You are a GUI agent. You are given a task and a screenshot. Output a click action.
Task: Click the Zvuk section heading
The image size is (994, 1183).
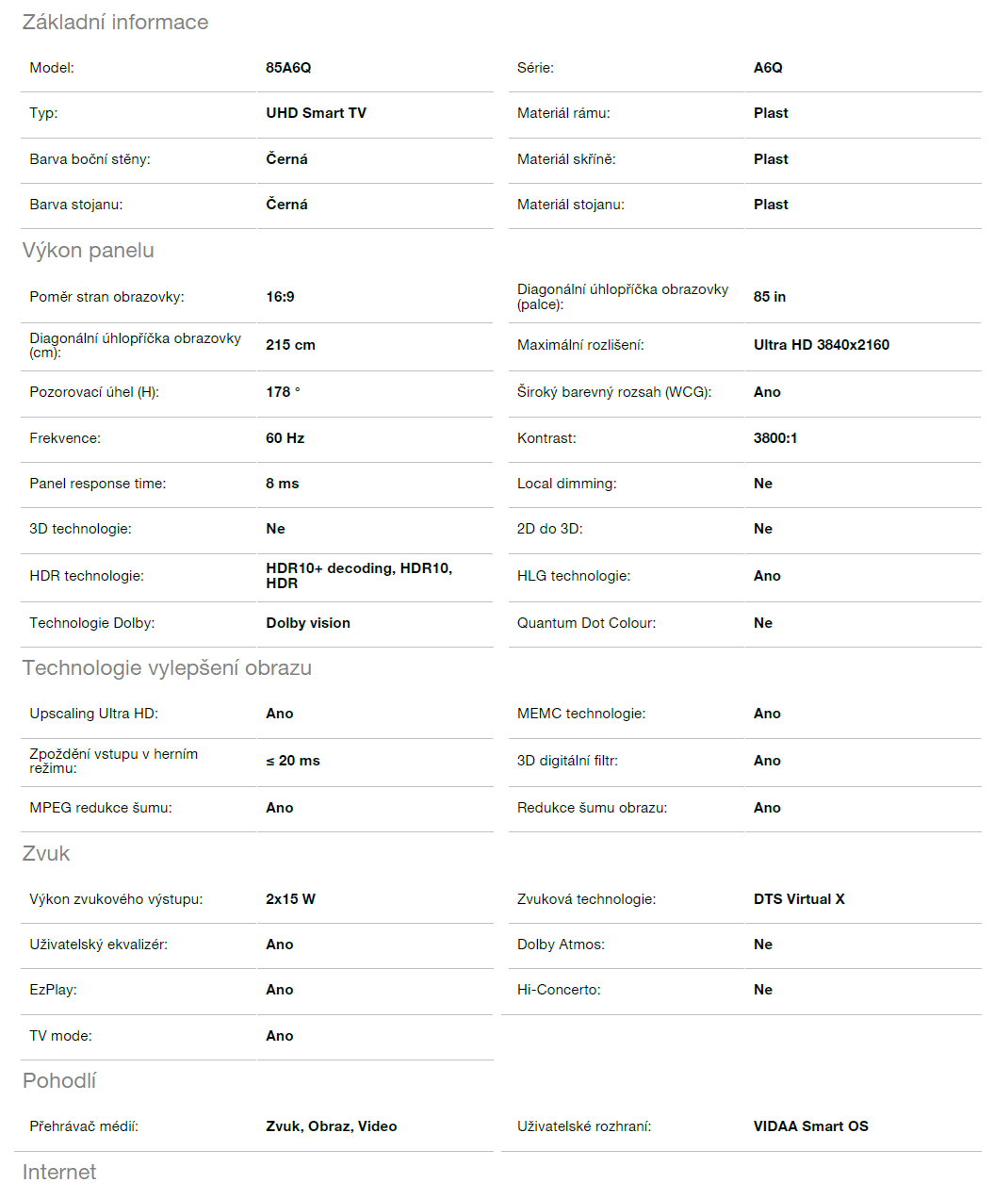[x=46, y=854]
